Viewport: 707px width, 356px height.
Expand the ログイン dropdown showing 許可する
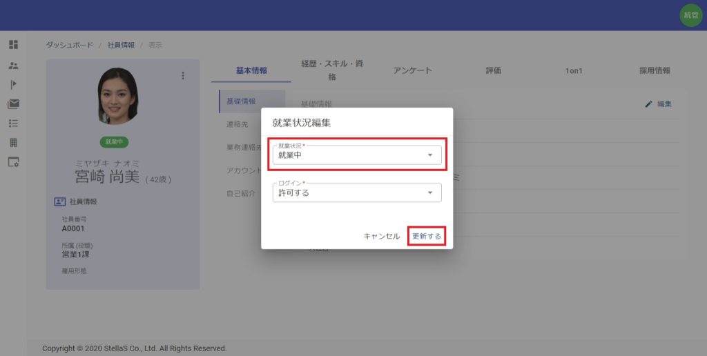pyautogui.click(x=357, y=192)
